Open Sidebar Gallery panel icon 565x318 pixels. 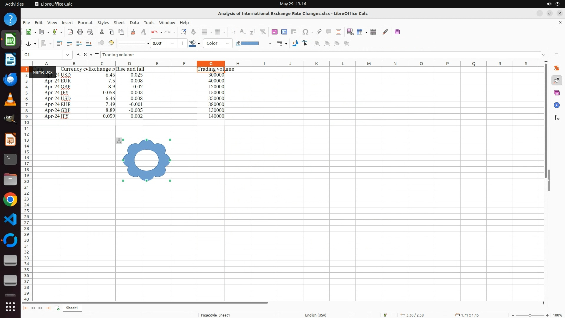click(556, 93)
